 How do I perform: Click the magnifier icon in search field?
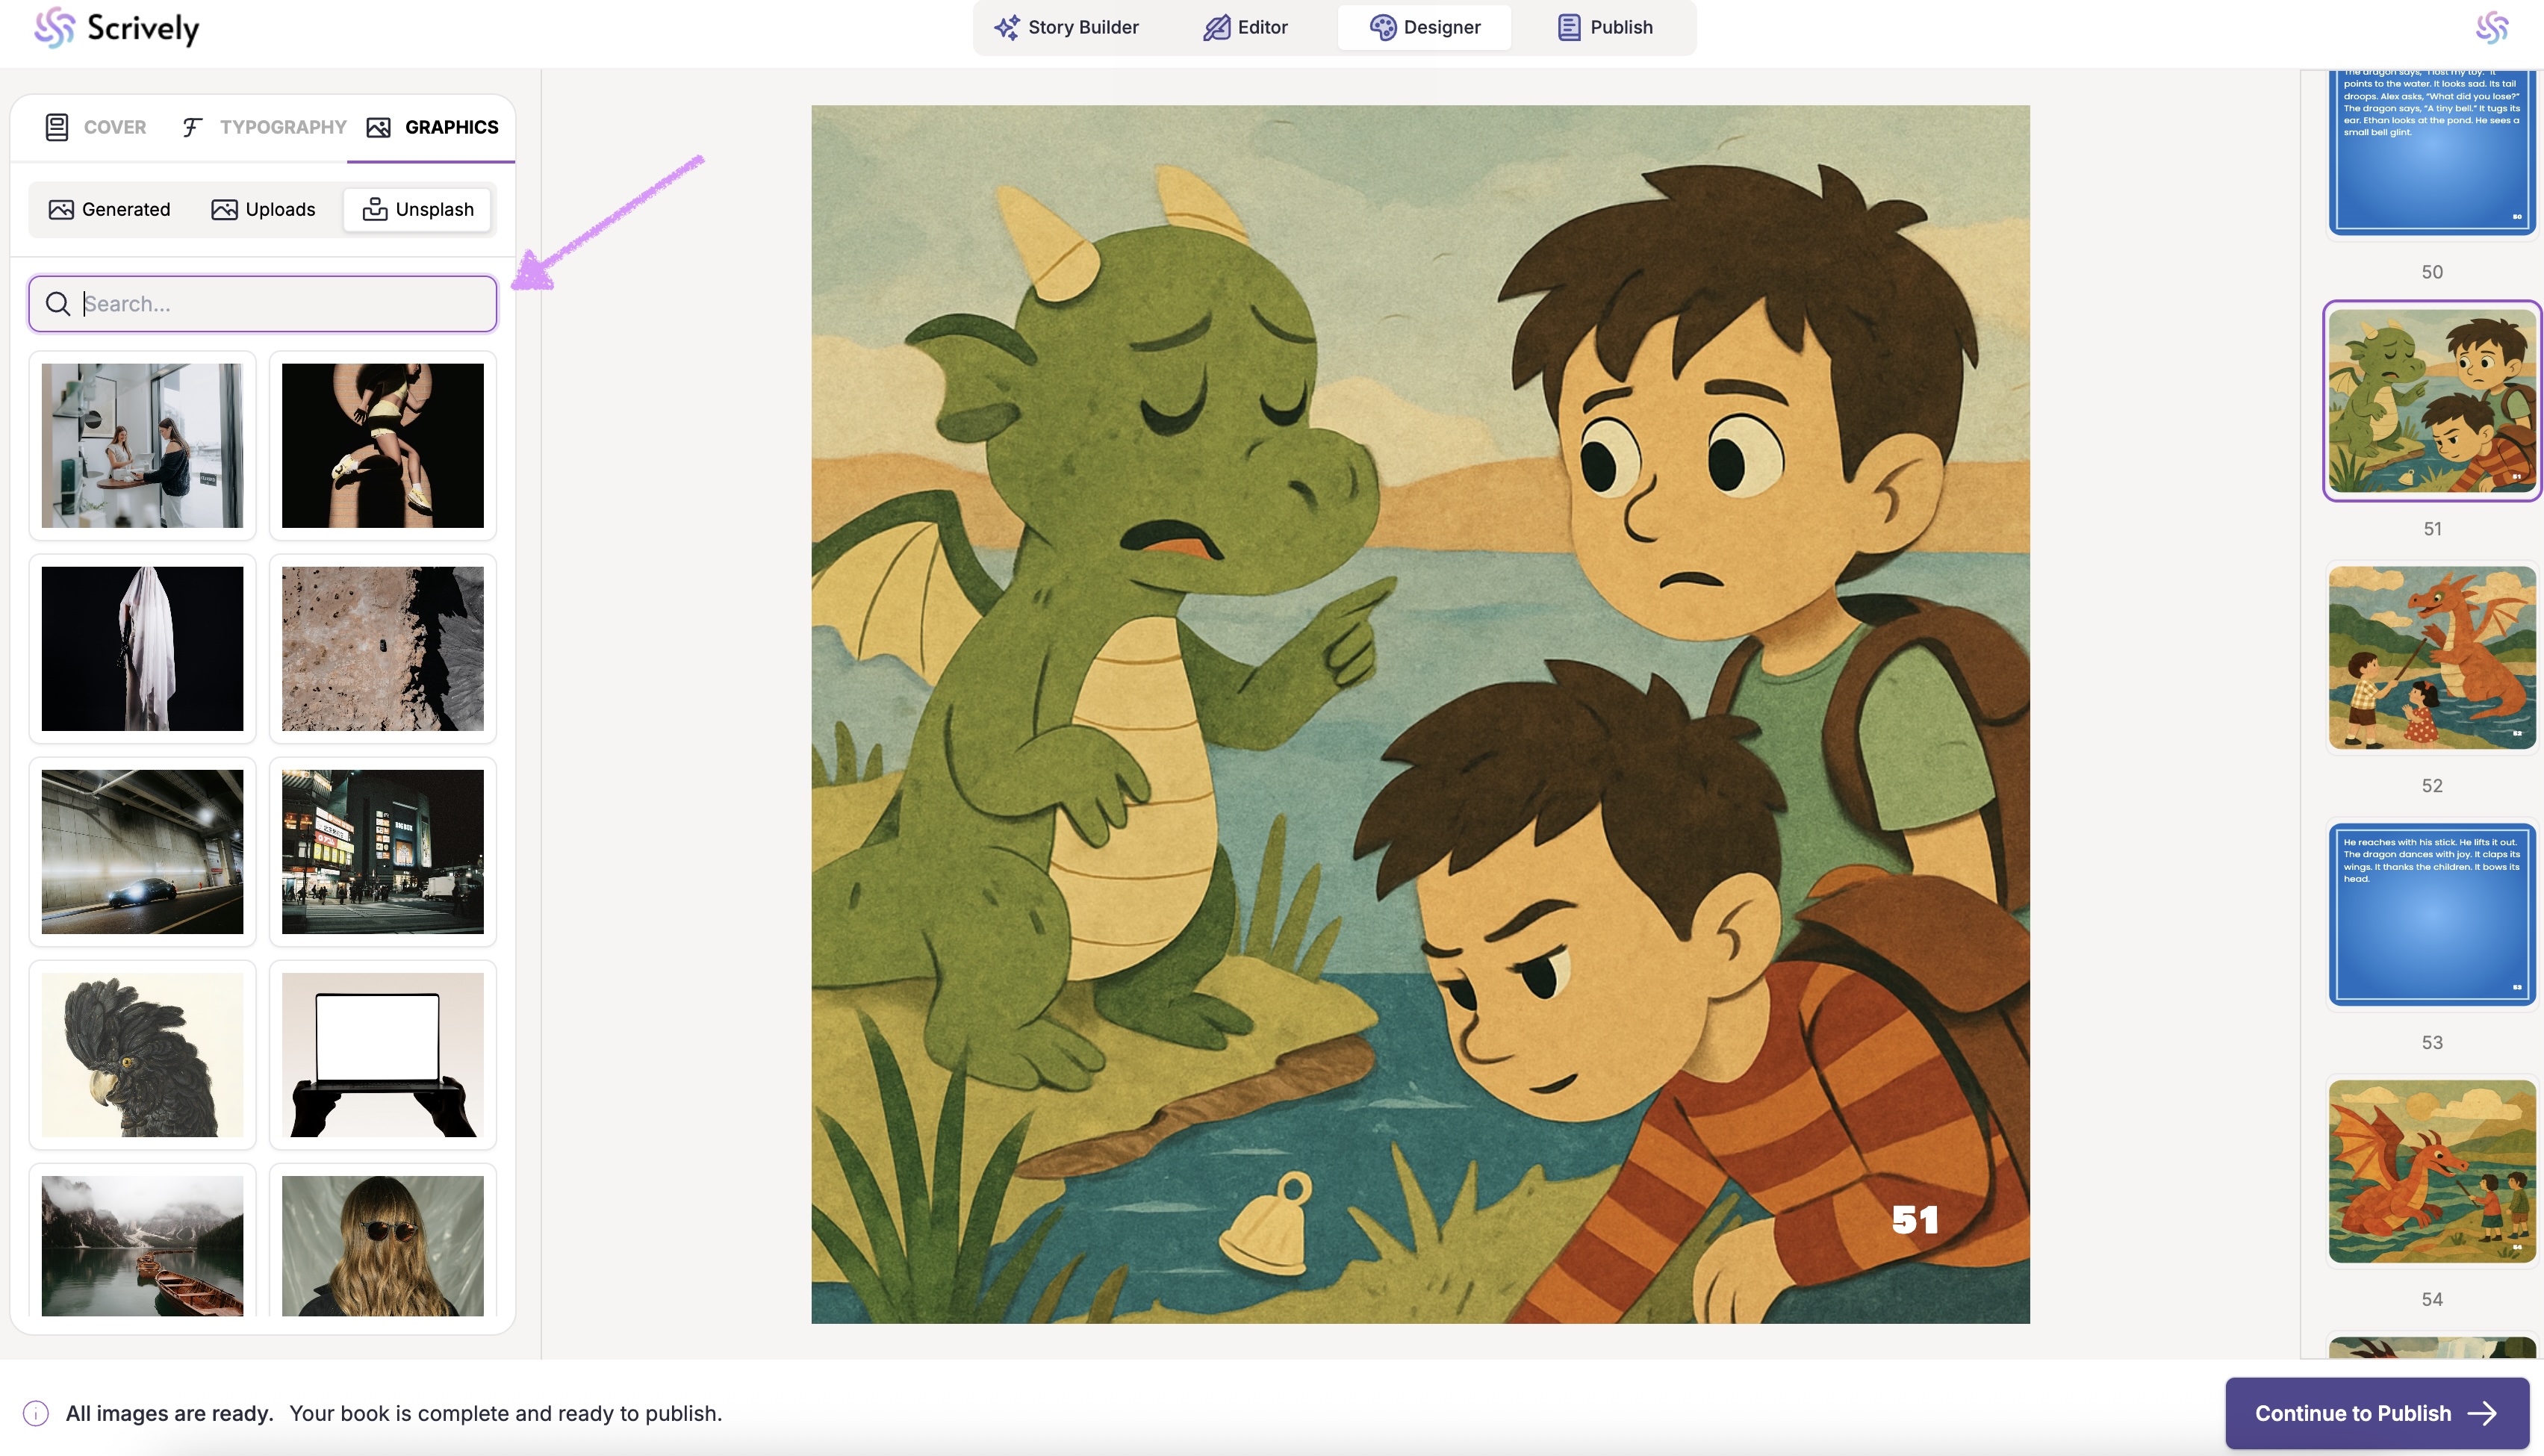(58, 304)
